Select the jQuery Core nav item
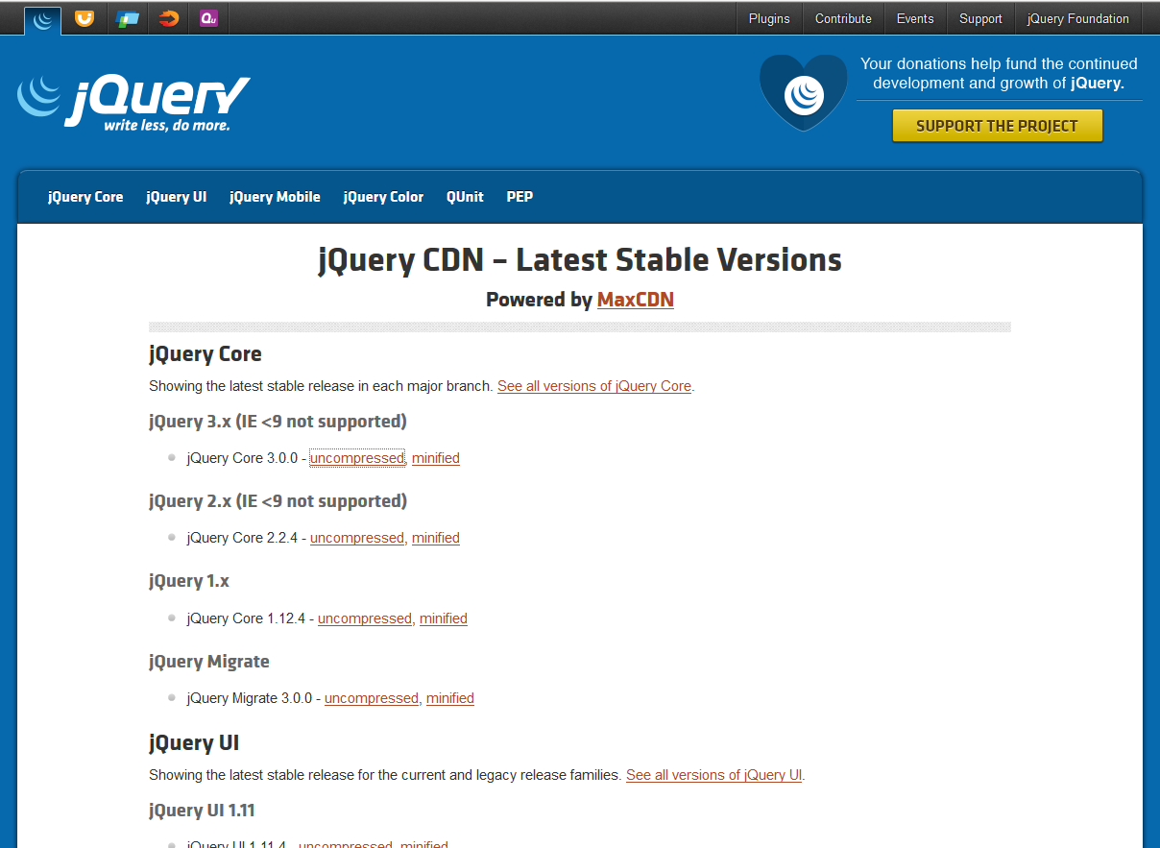The height and width of the screenshot is (848, 1160). click(x=85, y=197)
